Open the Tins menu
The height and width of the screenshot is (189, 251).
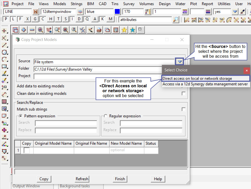pos(115,4)
